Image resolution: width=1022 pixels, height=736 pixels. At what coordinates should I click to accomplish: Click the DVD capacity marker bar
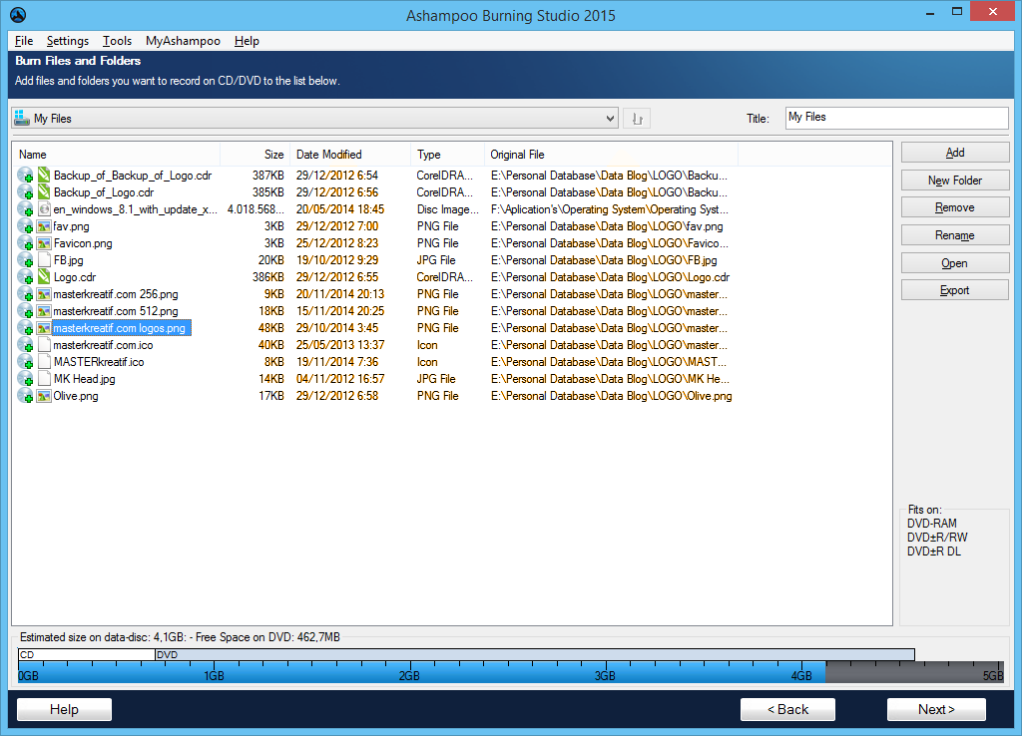(535, 654)
